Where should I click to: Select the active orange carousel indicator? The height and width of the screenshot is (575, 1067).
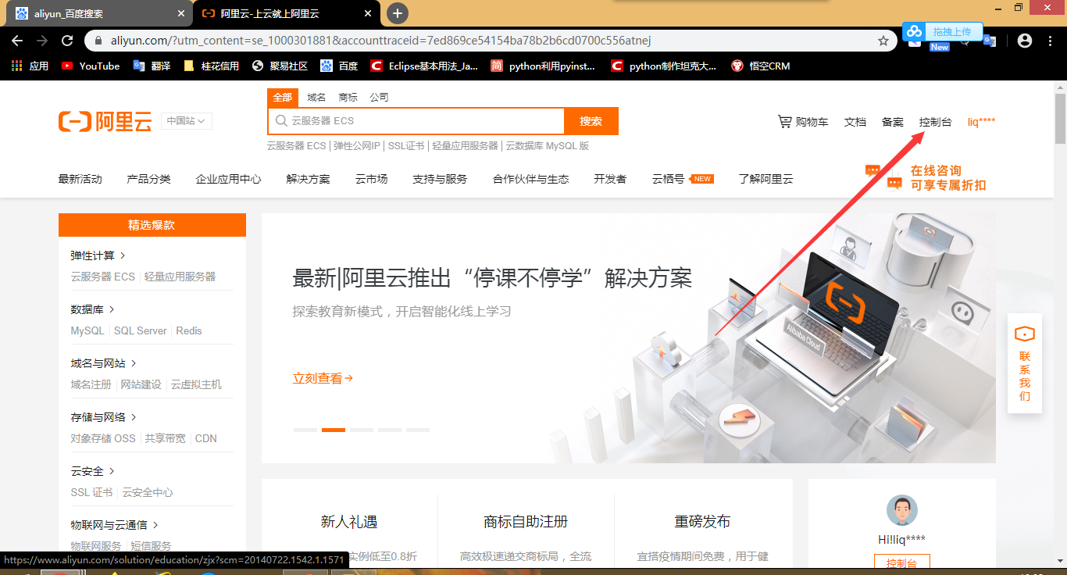[x=334, y=430]
